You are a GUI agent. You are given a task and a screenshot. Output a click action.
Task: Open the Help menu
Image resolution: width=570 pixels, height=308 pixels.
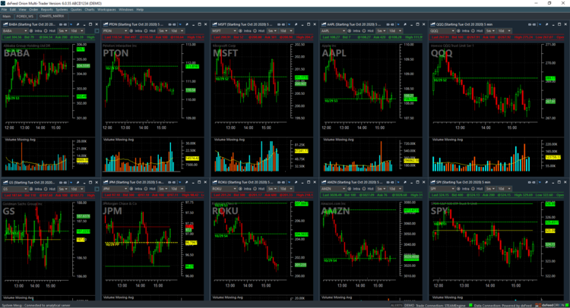click(x=140, y=9)
